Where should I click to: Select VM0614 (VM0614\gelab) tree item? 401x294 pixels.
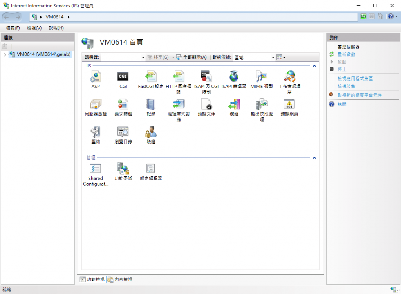tap(40, 54)
